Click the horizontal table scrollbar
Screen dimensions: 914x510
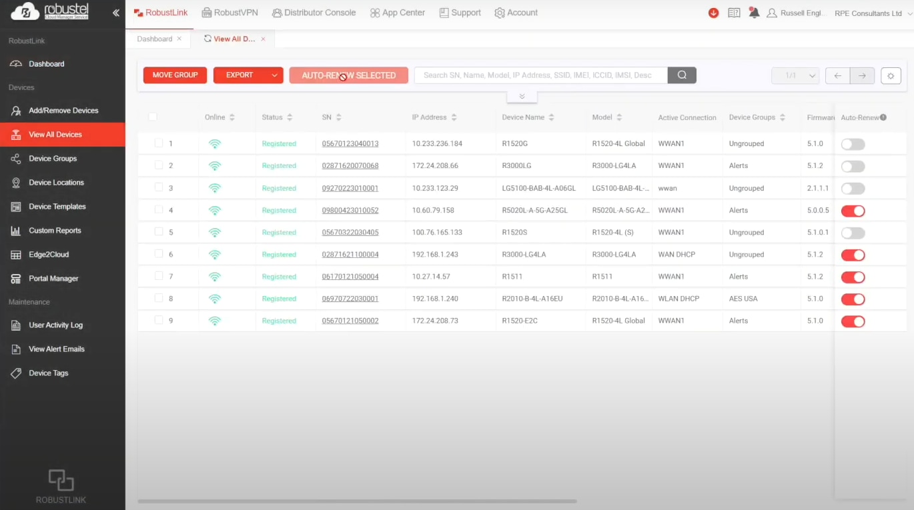357,501
